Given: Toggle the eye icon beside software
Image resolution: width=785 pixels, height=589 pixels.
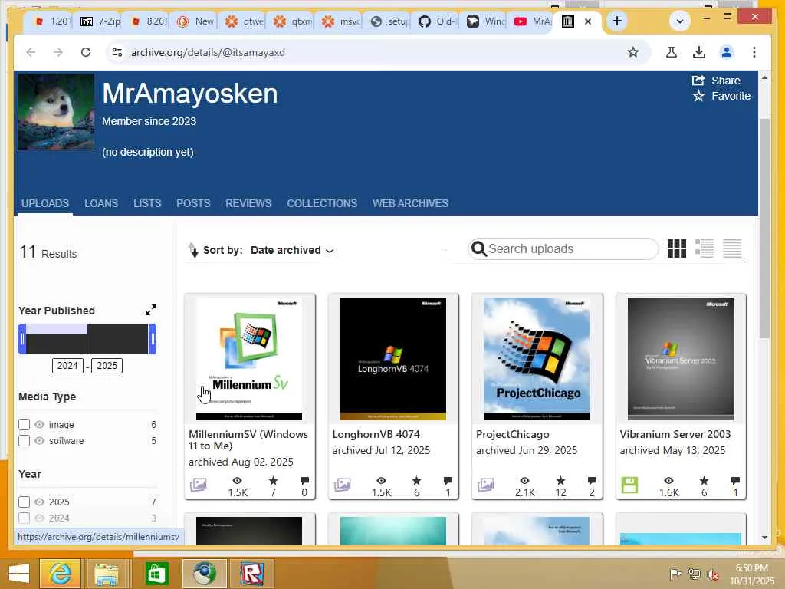Looking at the screenshot, I should 39,441.
